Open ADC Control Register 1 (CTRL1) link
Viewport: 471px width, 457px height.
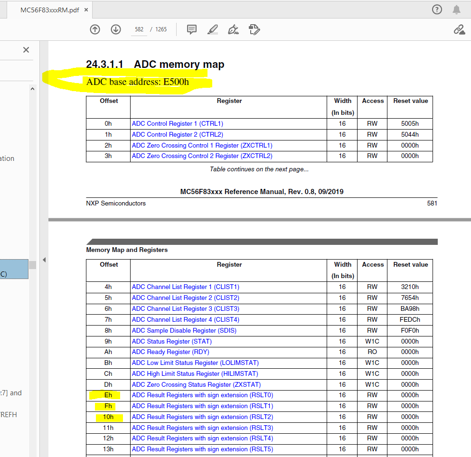(x=178, y=124)
